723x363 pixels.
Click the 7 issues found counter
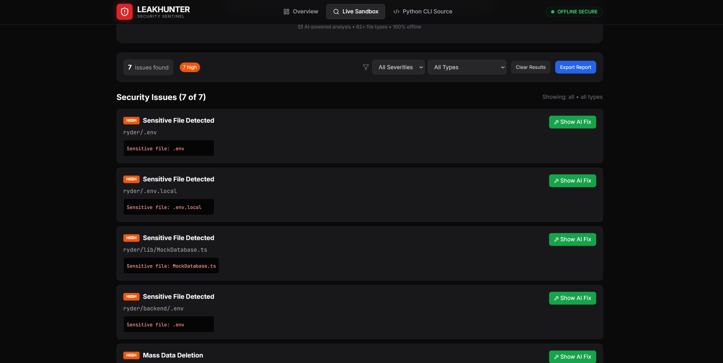pos(148,67)
